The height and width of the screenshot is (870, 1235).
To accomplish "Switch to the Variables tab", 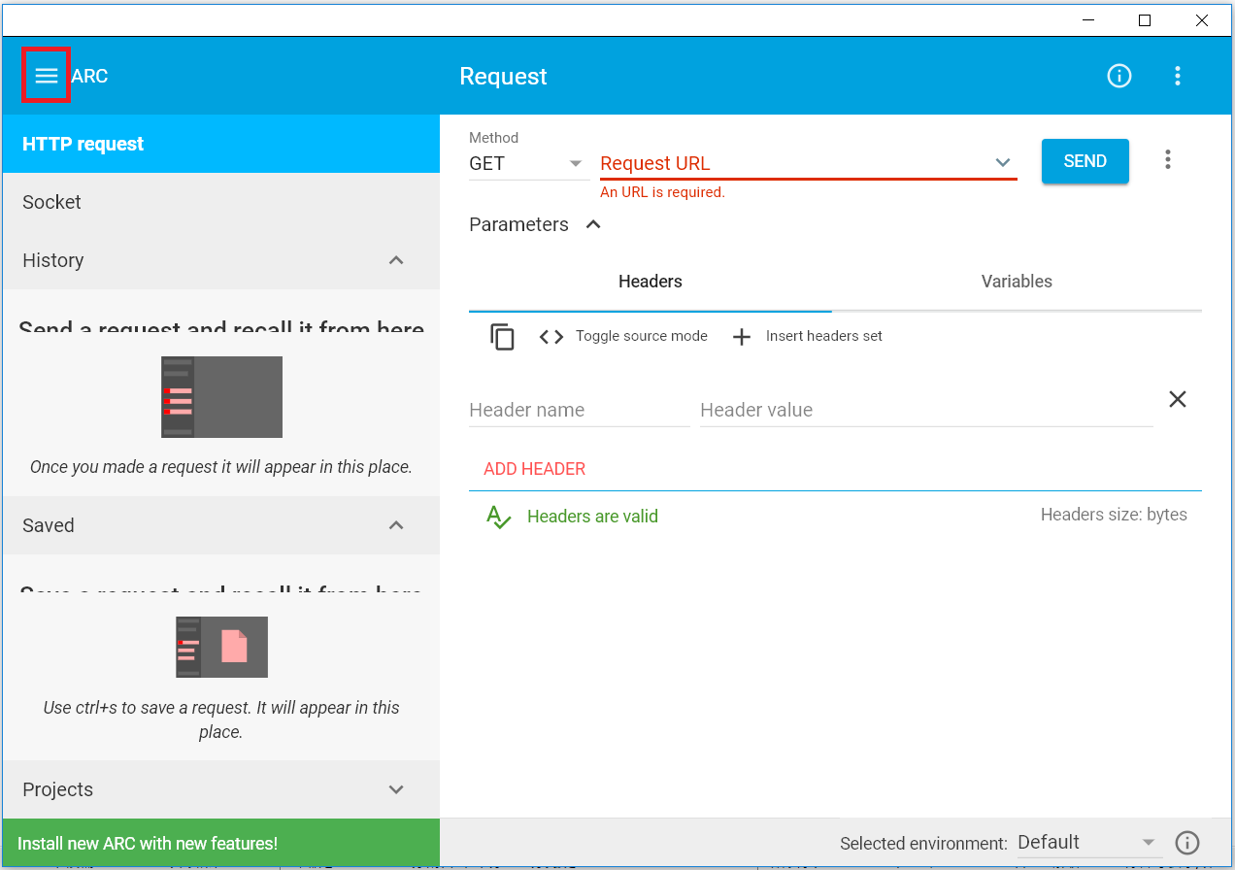I will (x=1017, y=282).
